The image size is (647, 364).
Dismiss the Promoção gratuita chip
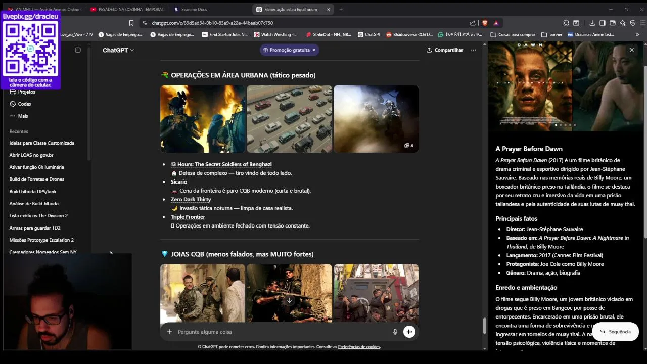(x=313, y=50)
